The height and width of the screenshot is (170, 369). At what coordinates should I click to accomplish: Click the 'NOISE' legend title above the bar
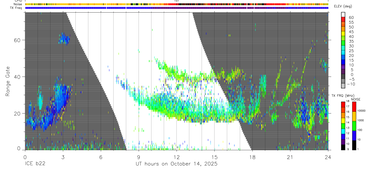tap(355, 99)
